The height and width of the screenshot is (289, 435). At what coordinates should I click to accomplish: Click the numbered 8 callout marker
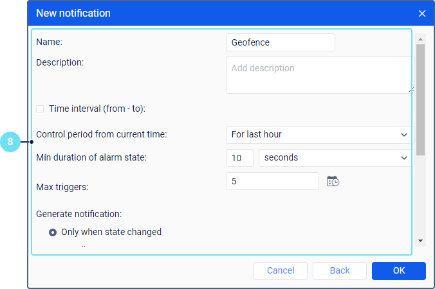point(11,141)
